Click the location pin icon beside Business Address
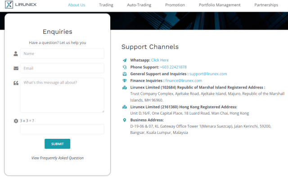 click(x=125, y=120)
